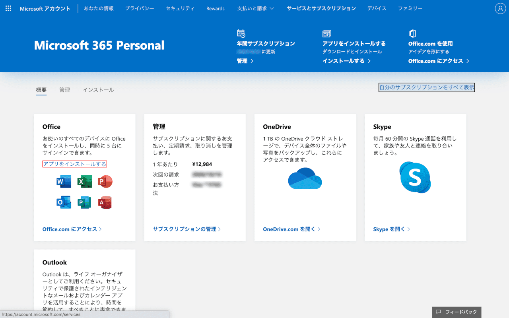Open the Microsoft apps grid launcher
This screenshot has width=509, height=318.
[8, 8]
